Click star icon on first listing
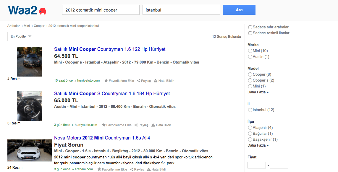This screenshot has width=338, height=172. click(106, 81)
